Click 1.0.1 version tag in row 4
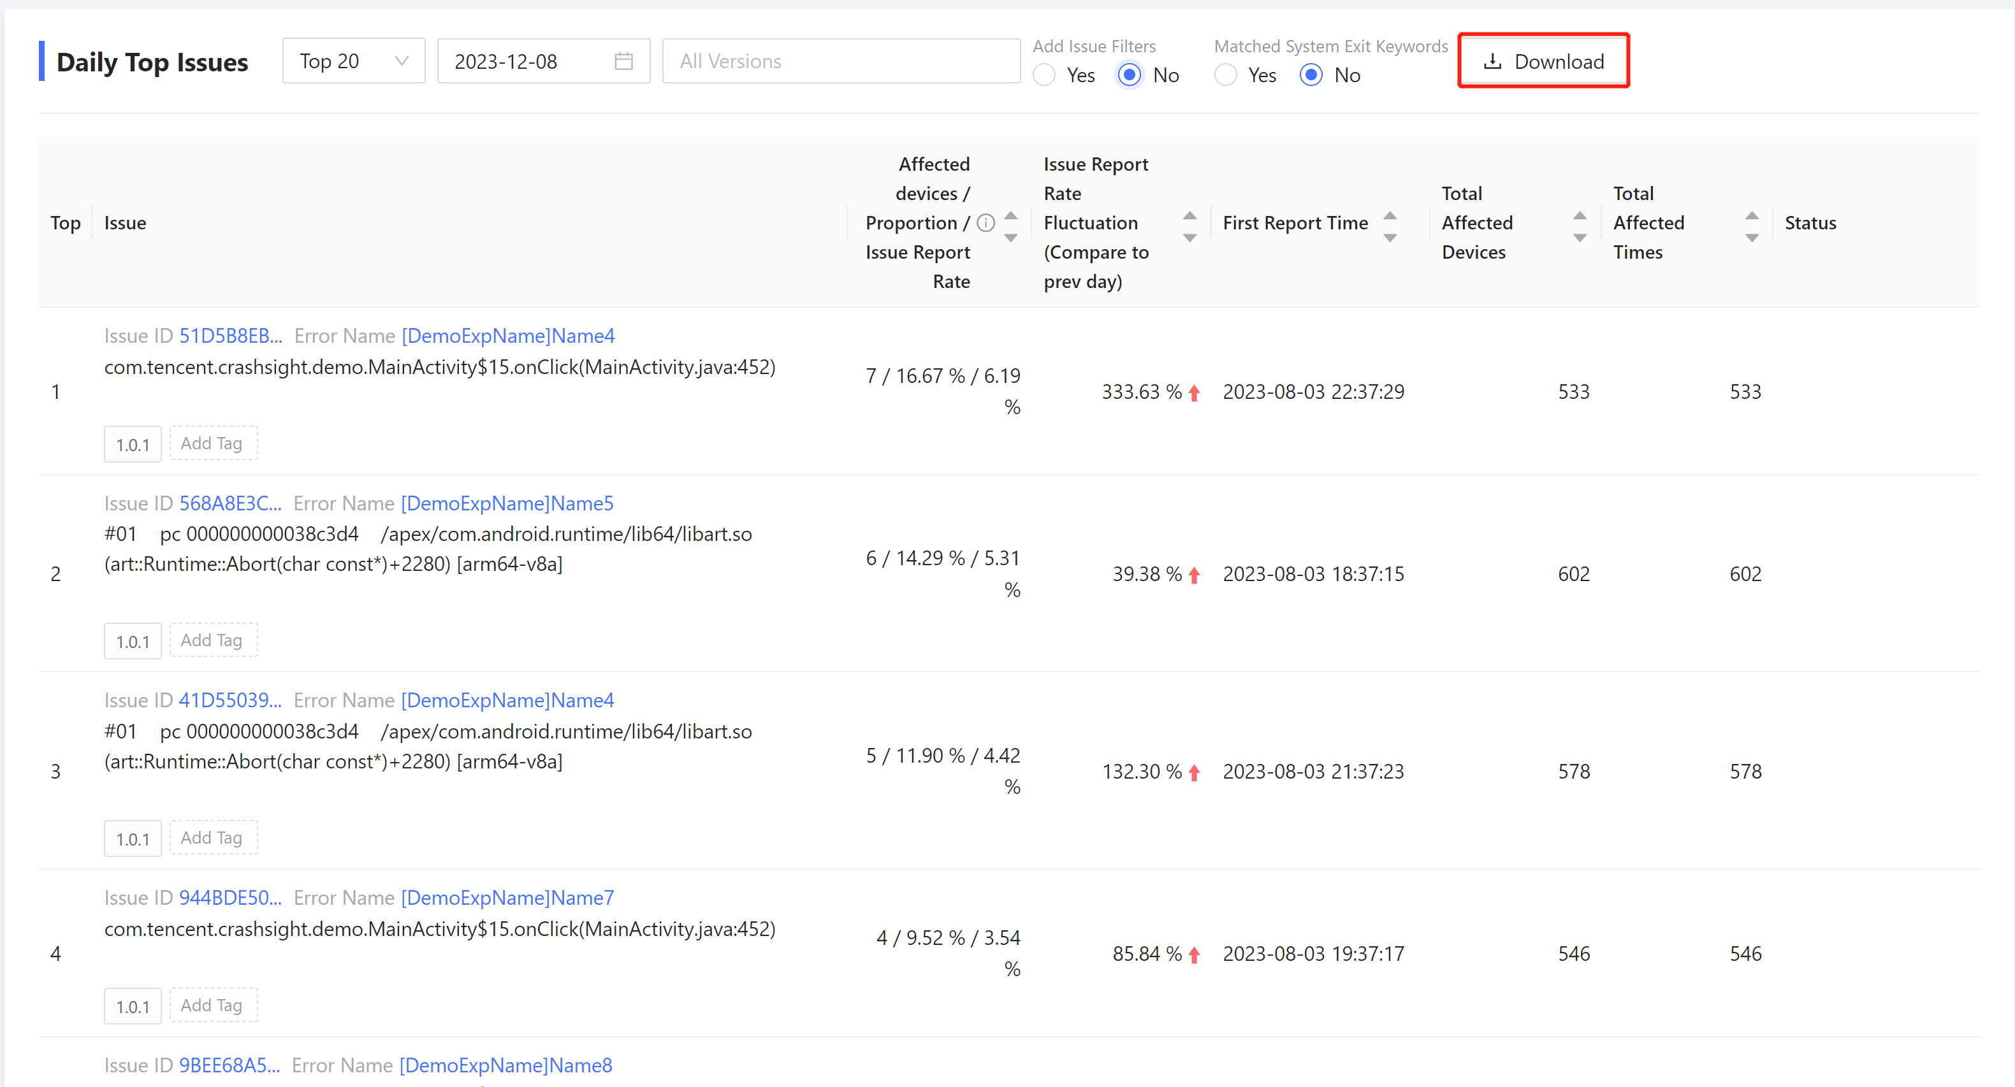The width and height of the screenshot is (2015, 1087). click(133, 1005)
